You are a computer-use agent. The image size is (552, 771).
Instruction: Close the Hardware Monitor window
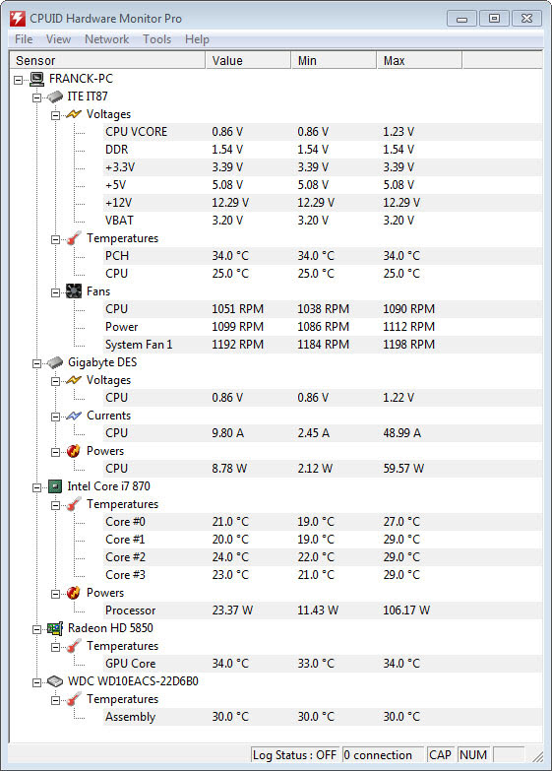pyautogui.click(x=526, y=19)
